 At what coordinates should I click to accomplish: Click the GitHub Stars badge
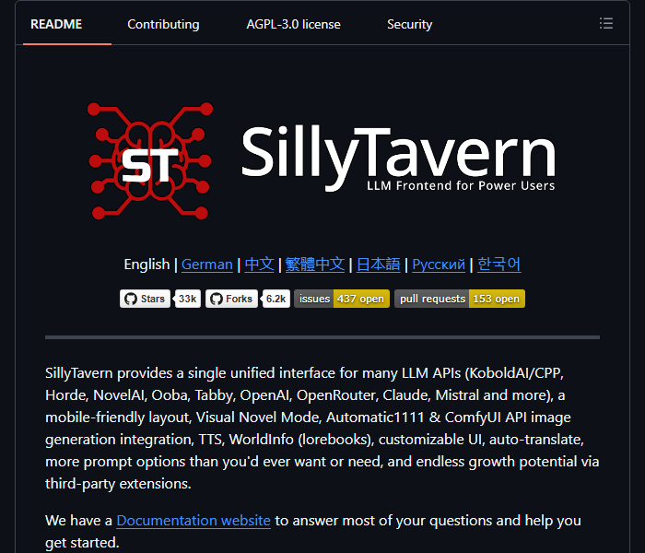(145, 299)
